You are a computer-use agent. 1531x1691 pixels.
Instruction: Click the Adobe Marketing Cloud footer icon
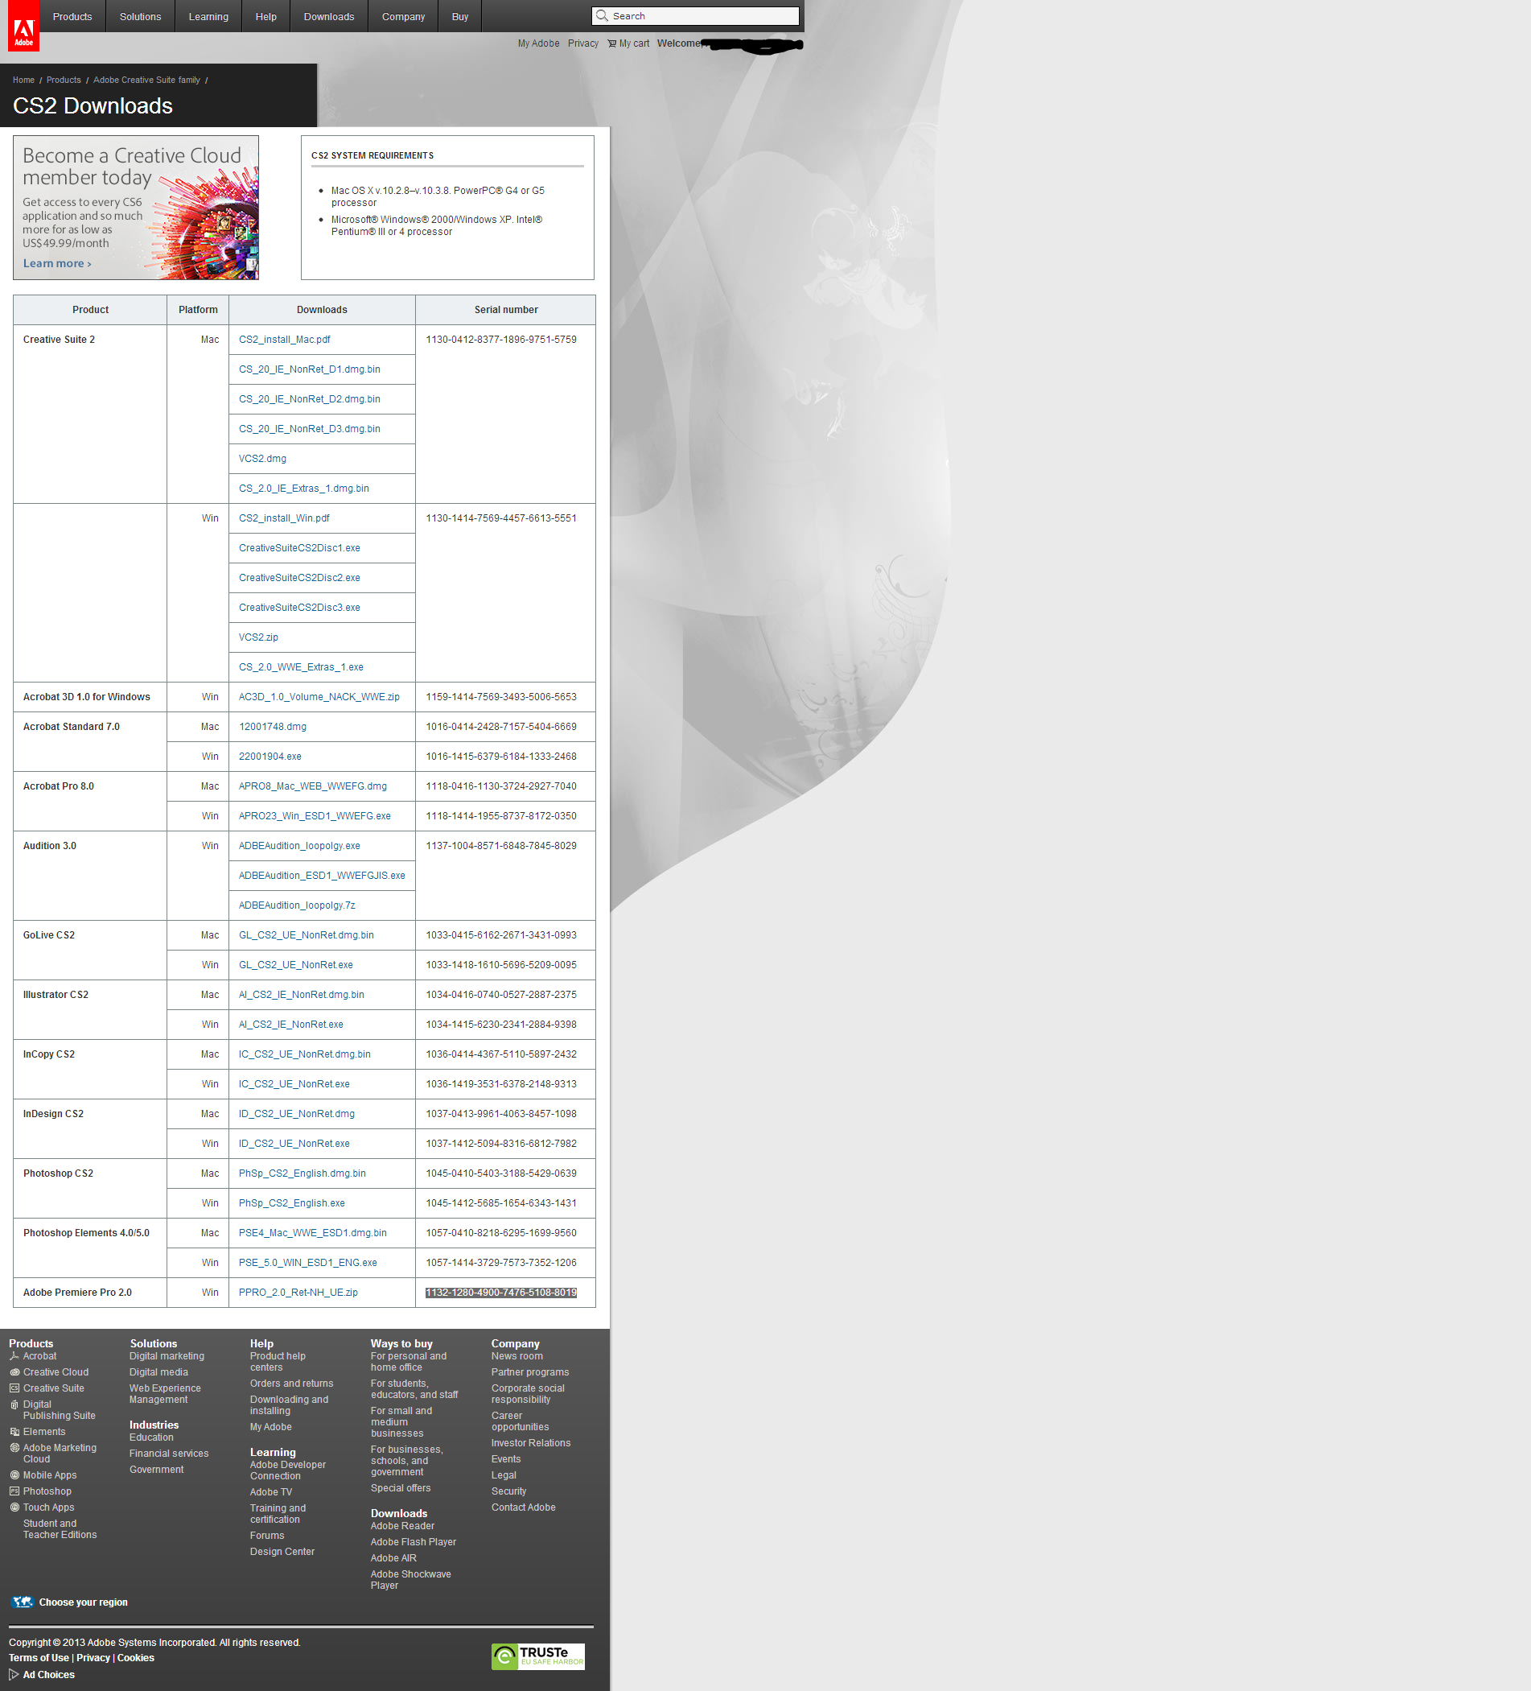pyautogui.click(x=14, y=1448)
